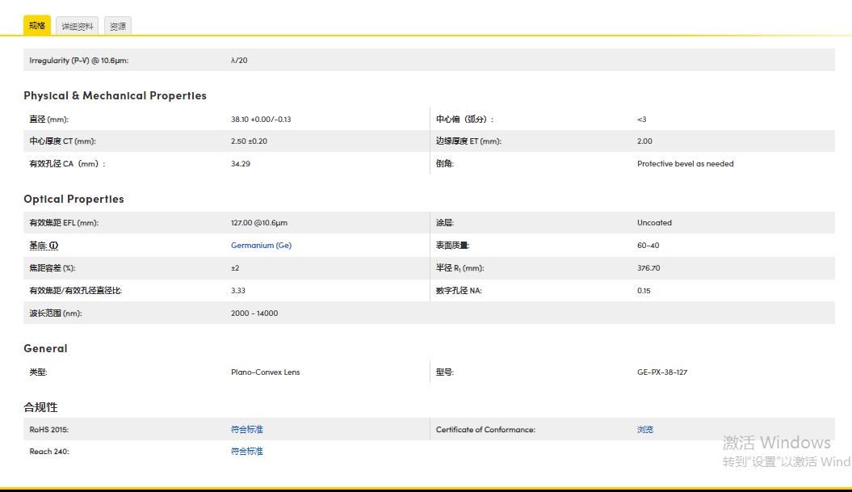Open 浏览 for Certificate of Conformance
The height and width of the screenshot is (492, 852).
click(644, 429)
